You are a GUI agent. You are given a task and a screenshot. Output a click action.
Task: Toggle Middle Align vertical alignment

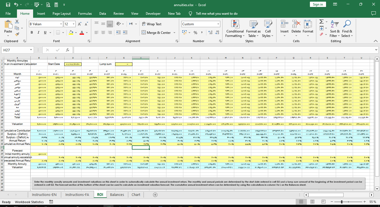click(103, 24)
